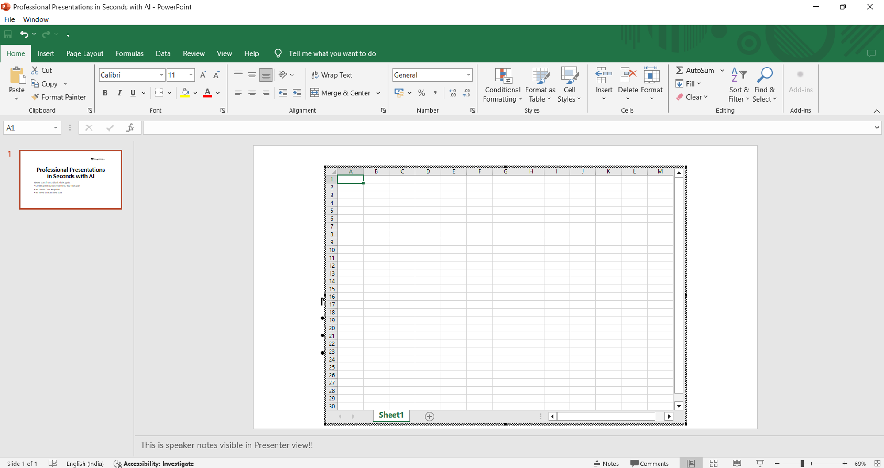This screenshot has width=884, height=468.
Task: Toggle Align Right horizontal alignment
Action: point(266,93)
